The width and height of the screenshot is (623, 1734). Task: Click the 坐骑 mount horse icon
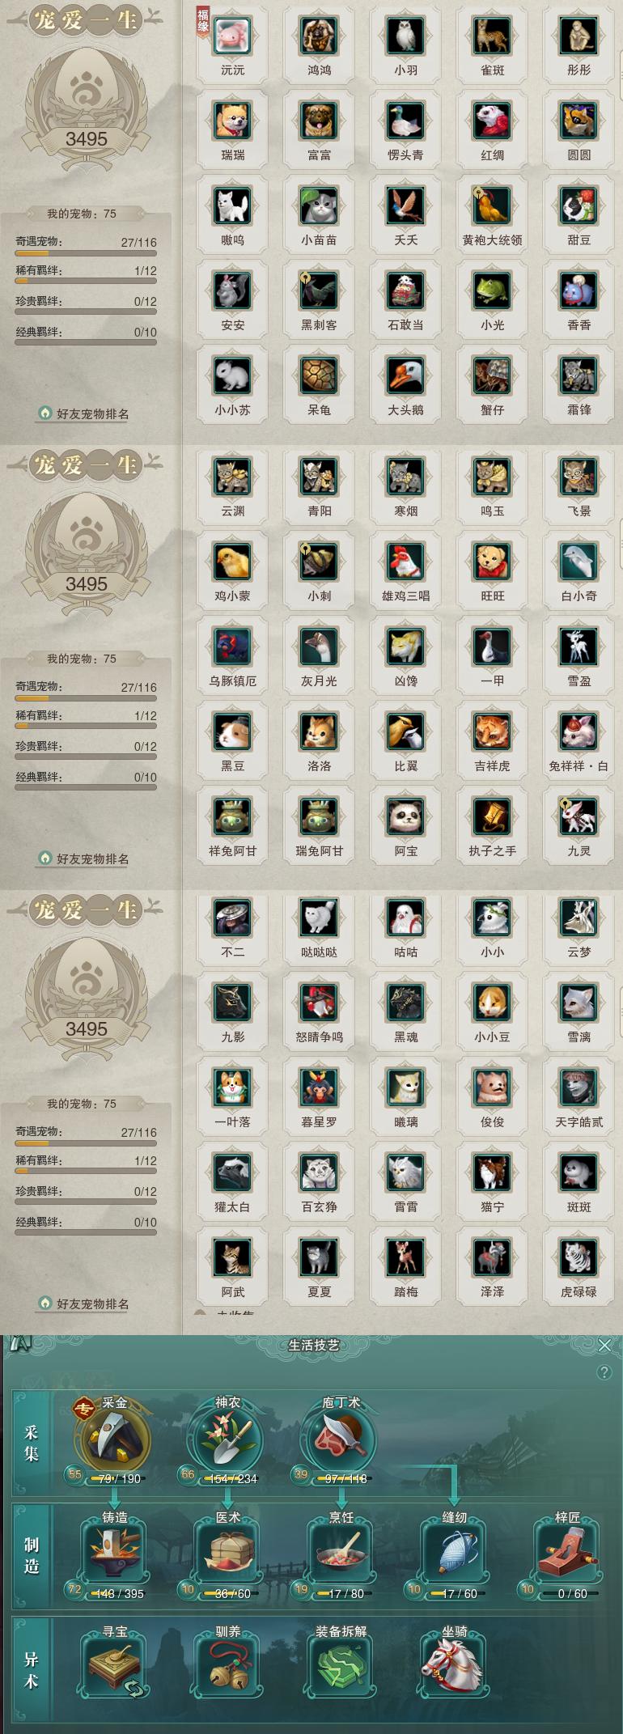[454, 1667]
